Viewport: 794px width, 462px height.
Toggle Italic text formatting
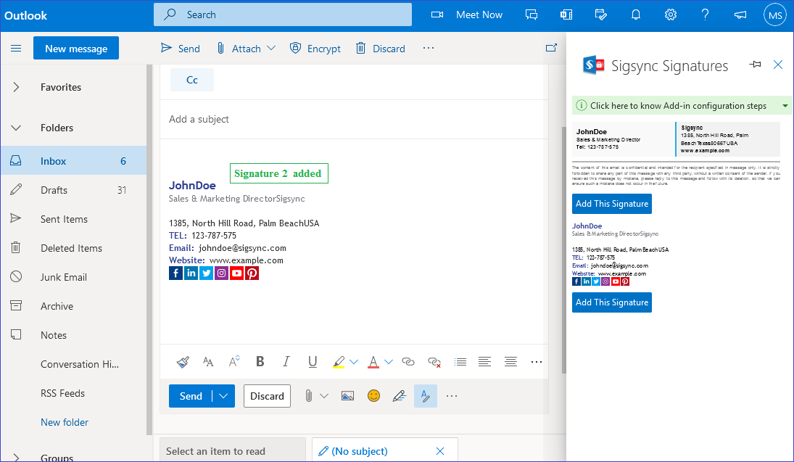pyautogui.click(x=286, y=361)
